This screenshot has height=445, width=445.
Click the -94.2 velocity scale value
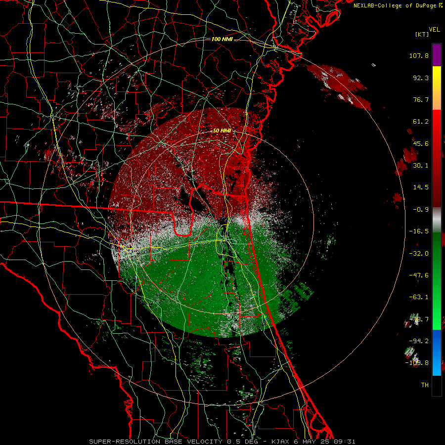pos(419,341)
